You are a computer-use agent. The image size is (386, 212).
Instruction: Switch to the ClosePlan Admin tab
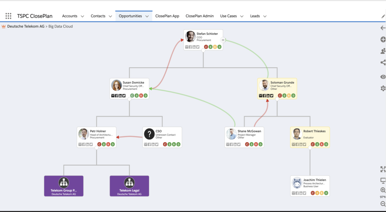point(200,16)
